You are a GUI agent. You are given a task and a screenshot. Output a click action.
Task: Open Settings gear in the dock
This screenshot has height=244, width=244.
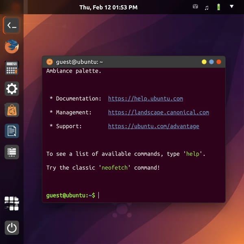point(12,89)
